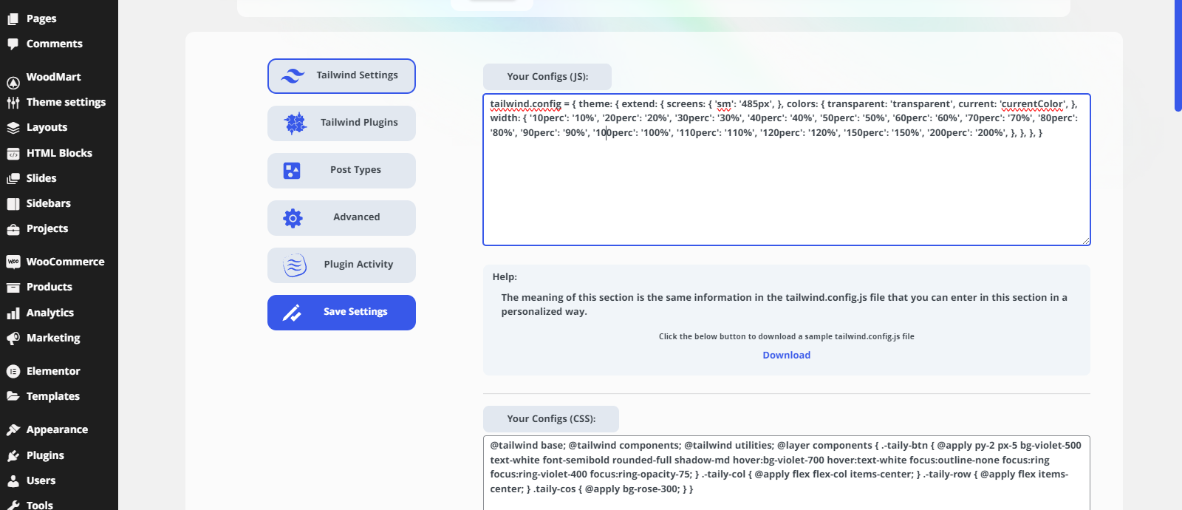Image resolution: width=1182 pixels, height=510 pixels.
Task: Click the HTML Blocks code icon
Action: point(13,153)
